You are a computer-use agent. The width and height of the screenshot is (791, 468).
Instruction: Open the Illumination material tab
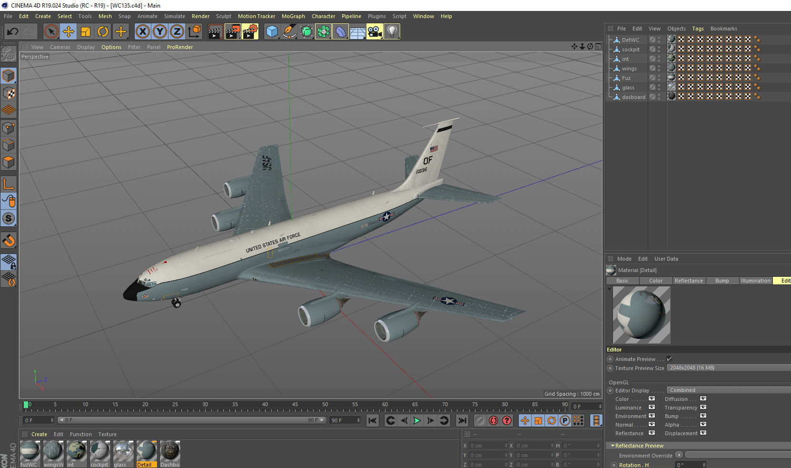point(755,281)
